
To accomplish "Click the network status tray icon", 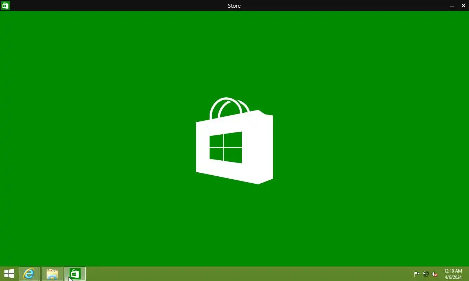I will pos(426,274).
